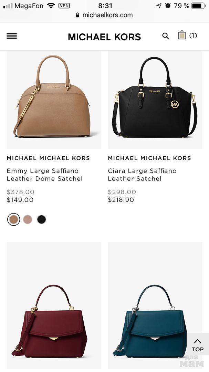Tap the Wi-Fi signal icon
The width and height of the screenshot is (209, 372).
(x=51, y=6)
